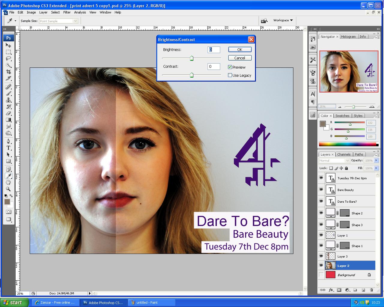Image resolution: width=384 pixels, height=307 pixels.
Task: Select the Brush tool
Action: pos(8,93)
